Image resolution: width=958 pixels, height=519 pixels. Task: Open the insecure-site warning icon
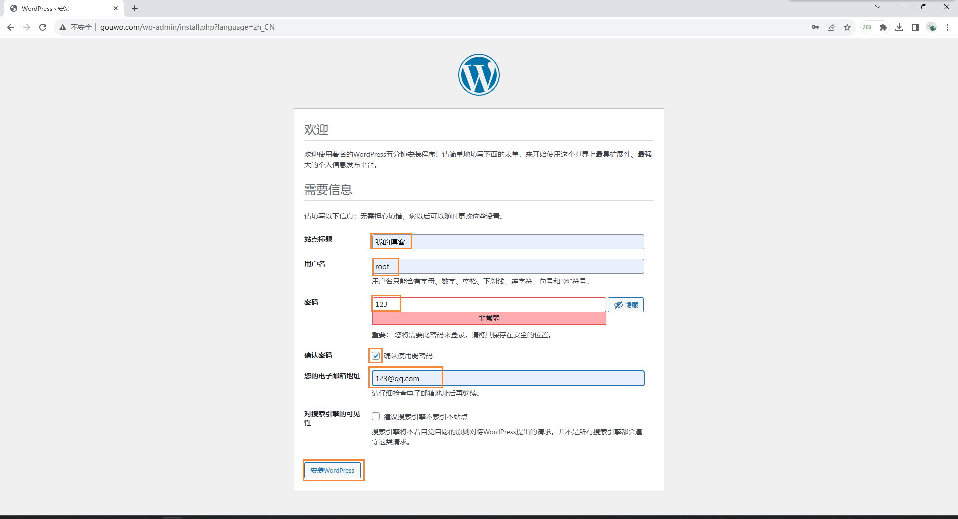[x=63, y=27]
